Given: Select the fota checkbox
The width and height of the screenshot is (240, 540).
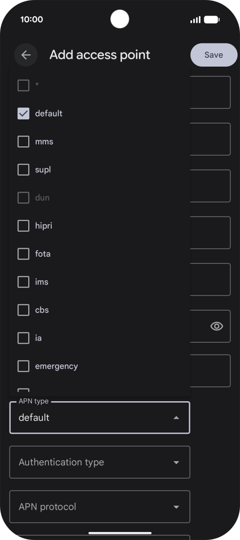Looking at the screenshot, I should coord(24,254).
